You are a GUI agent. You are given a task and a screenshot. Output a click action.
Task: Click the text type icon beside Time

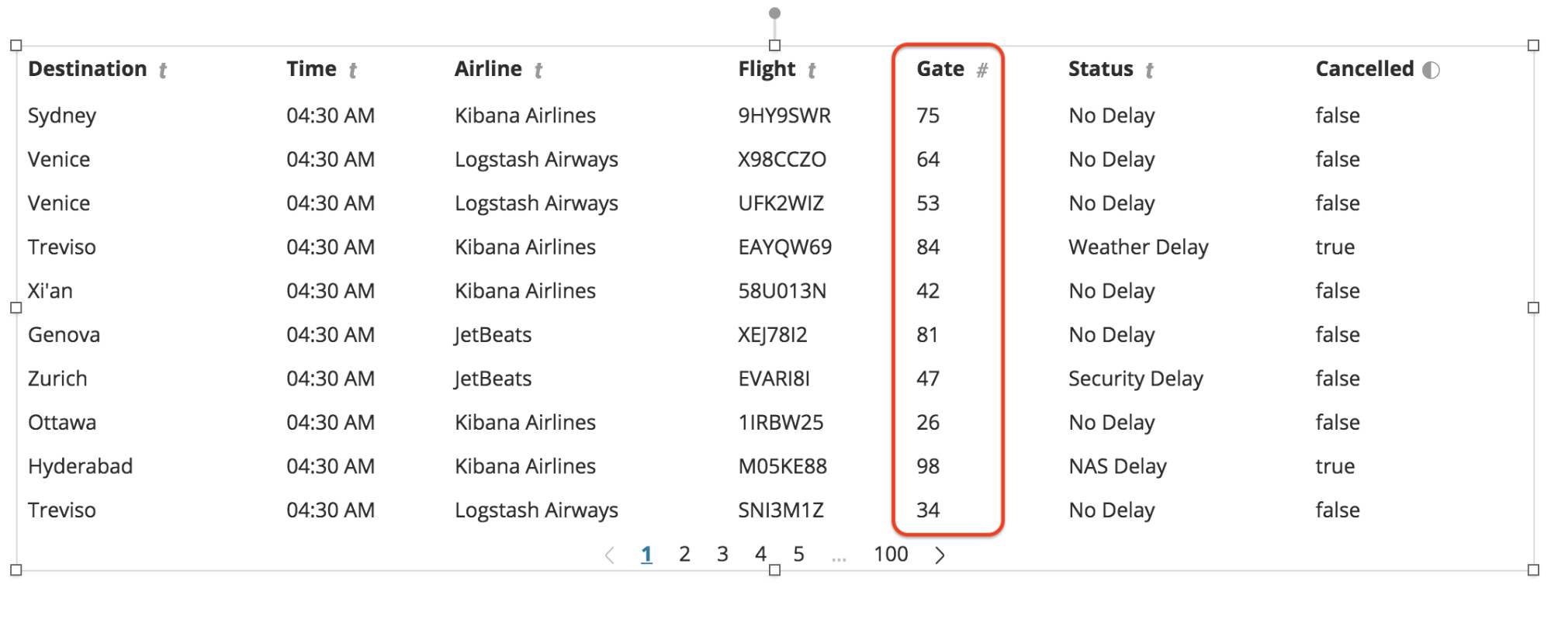coord(352,71)
